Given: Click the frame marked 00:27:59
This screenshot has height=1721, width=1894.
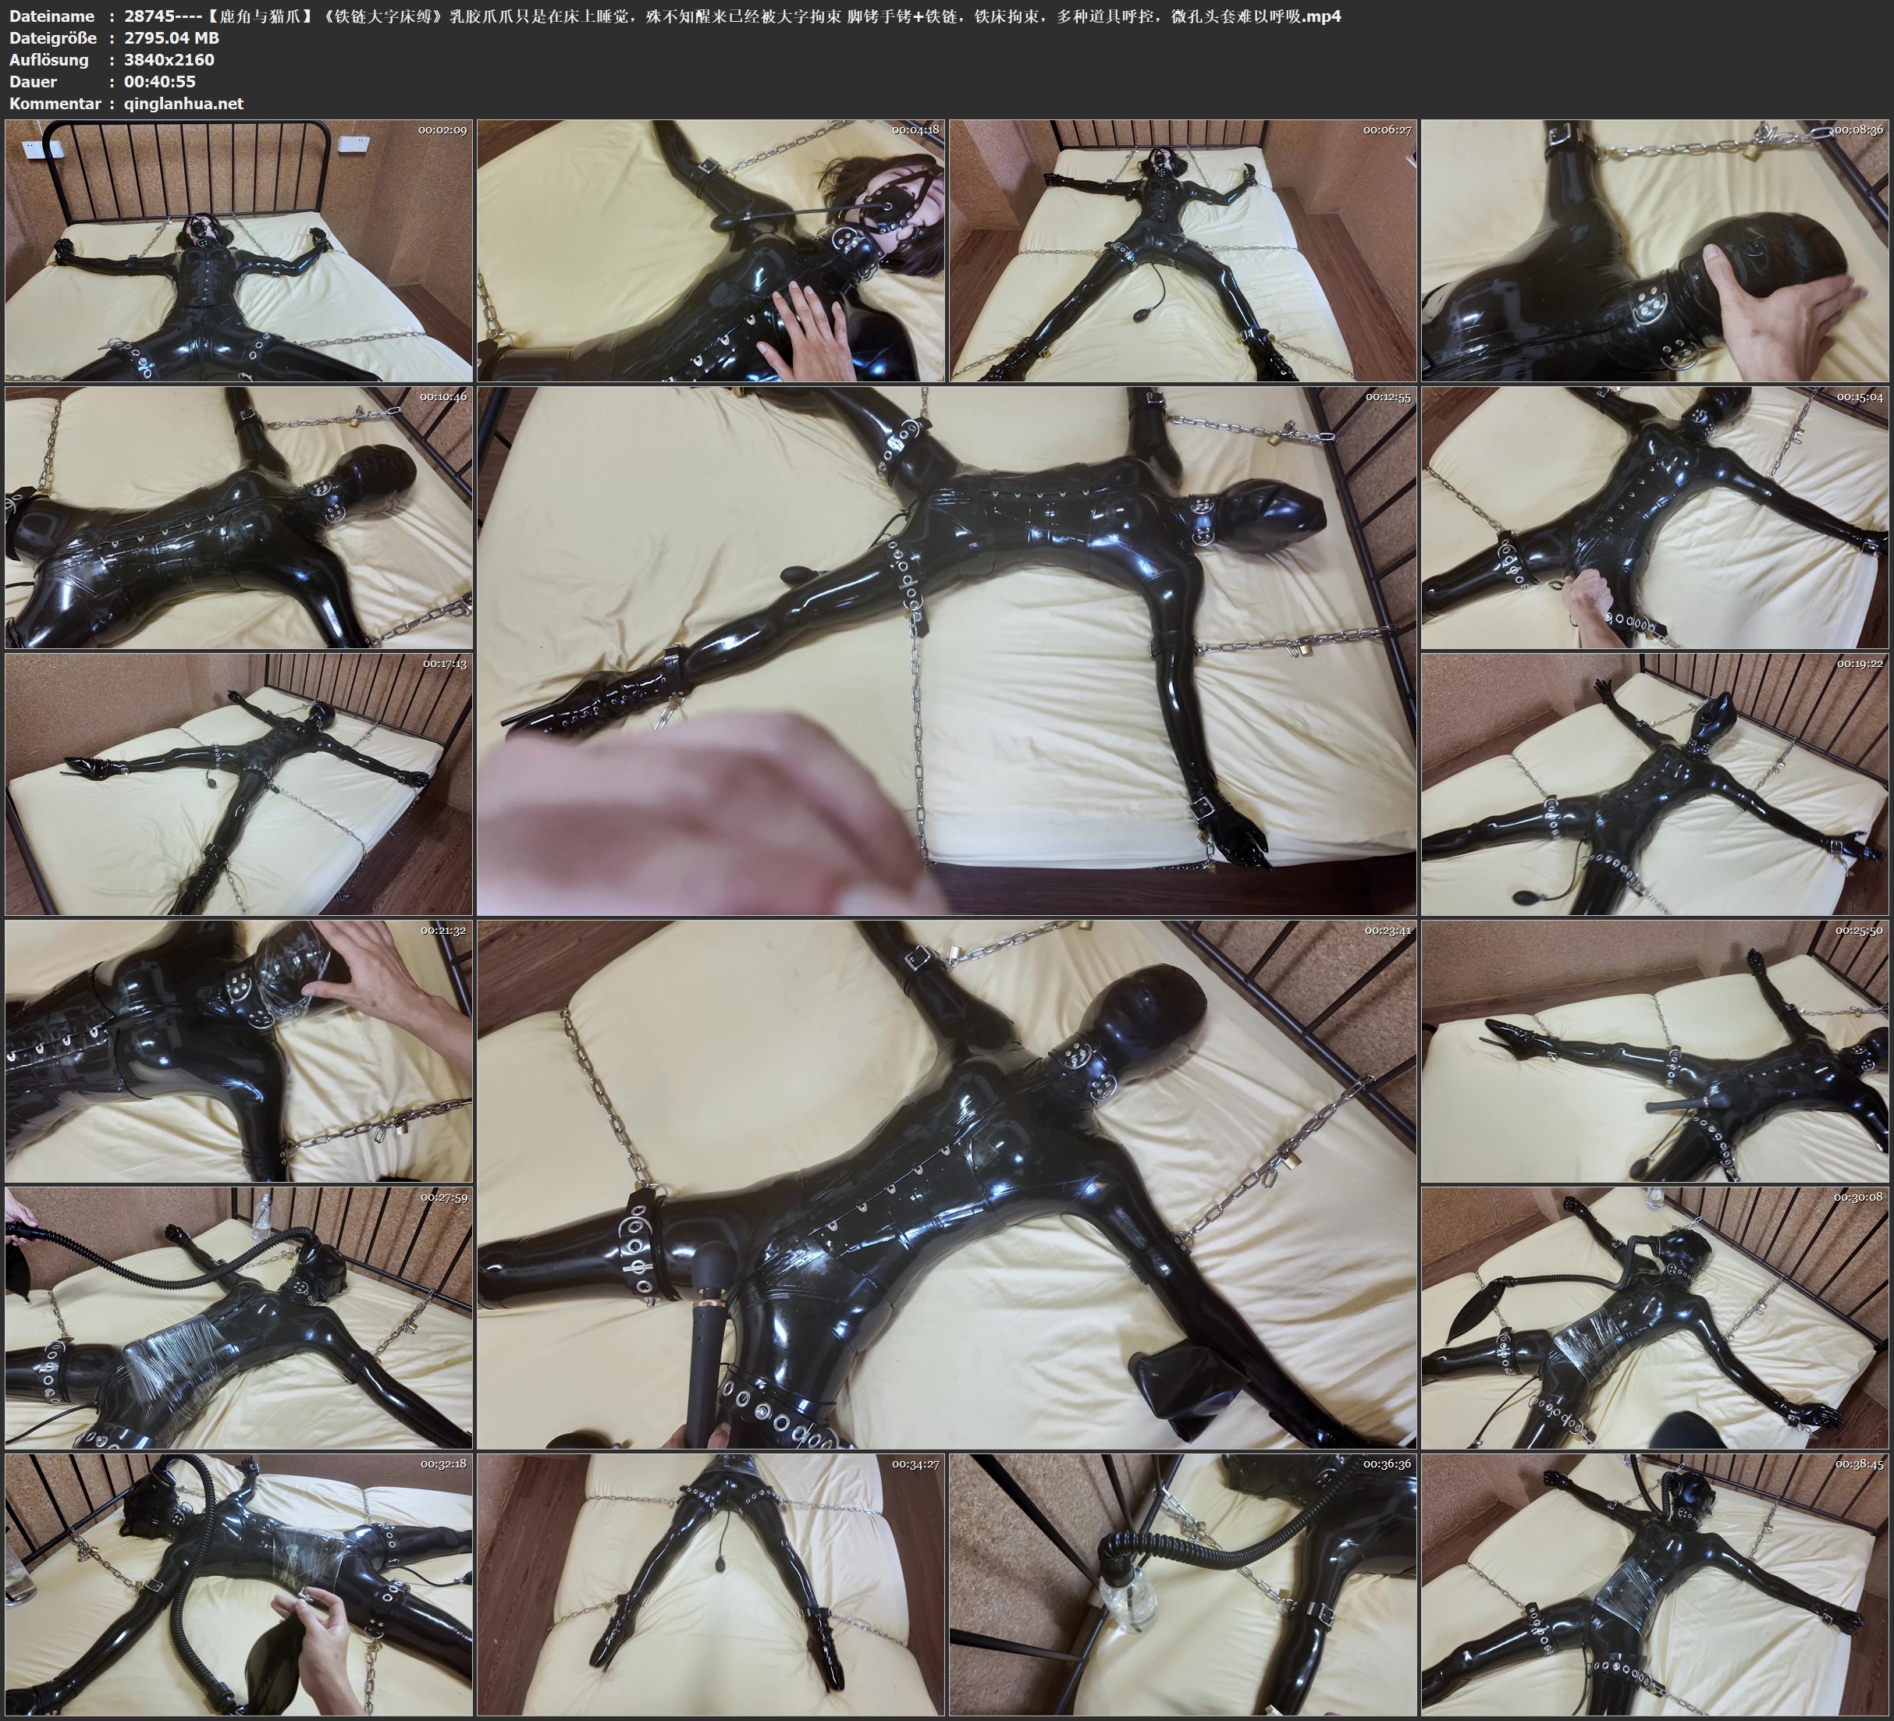Looking at the screenshot, I should (x=239, y=1317).
